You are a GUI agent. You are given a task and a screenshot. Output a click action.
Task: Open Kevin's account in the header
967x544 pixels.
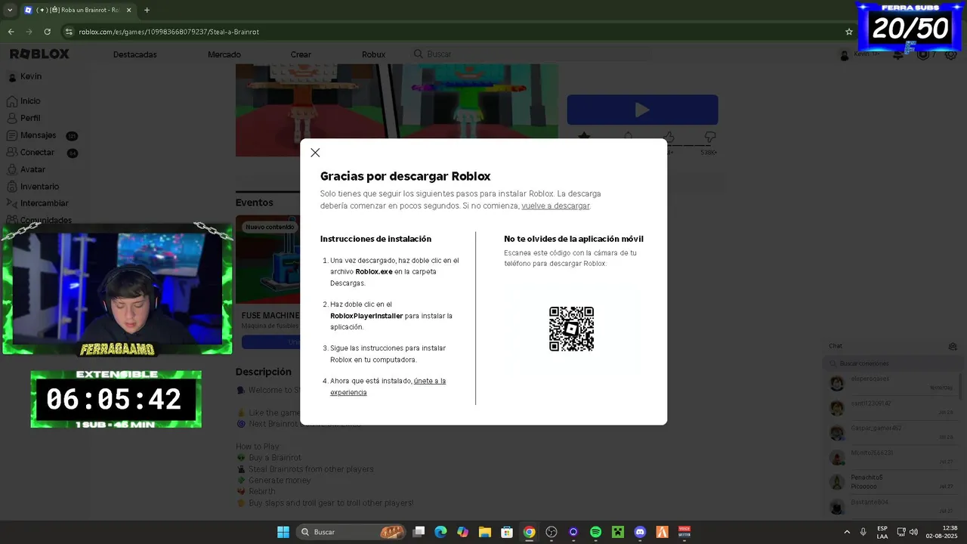point(860,54)
